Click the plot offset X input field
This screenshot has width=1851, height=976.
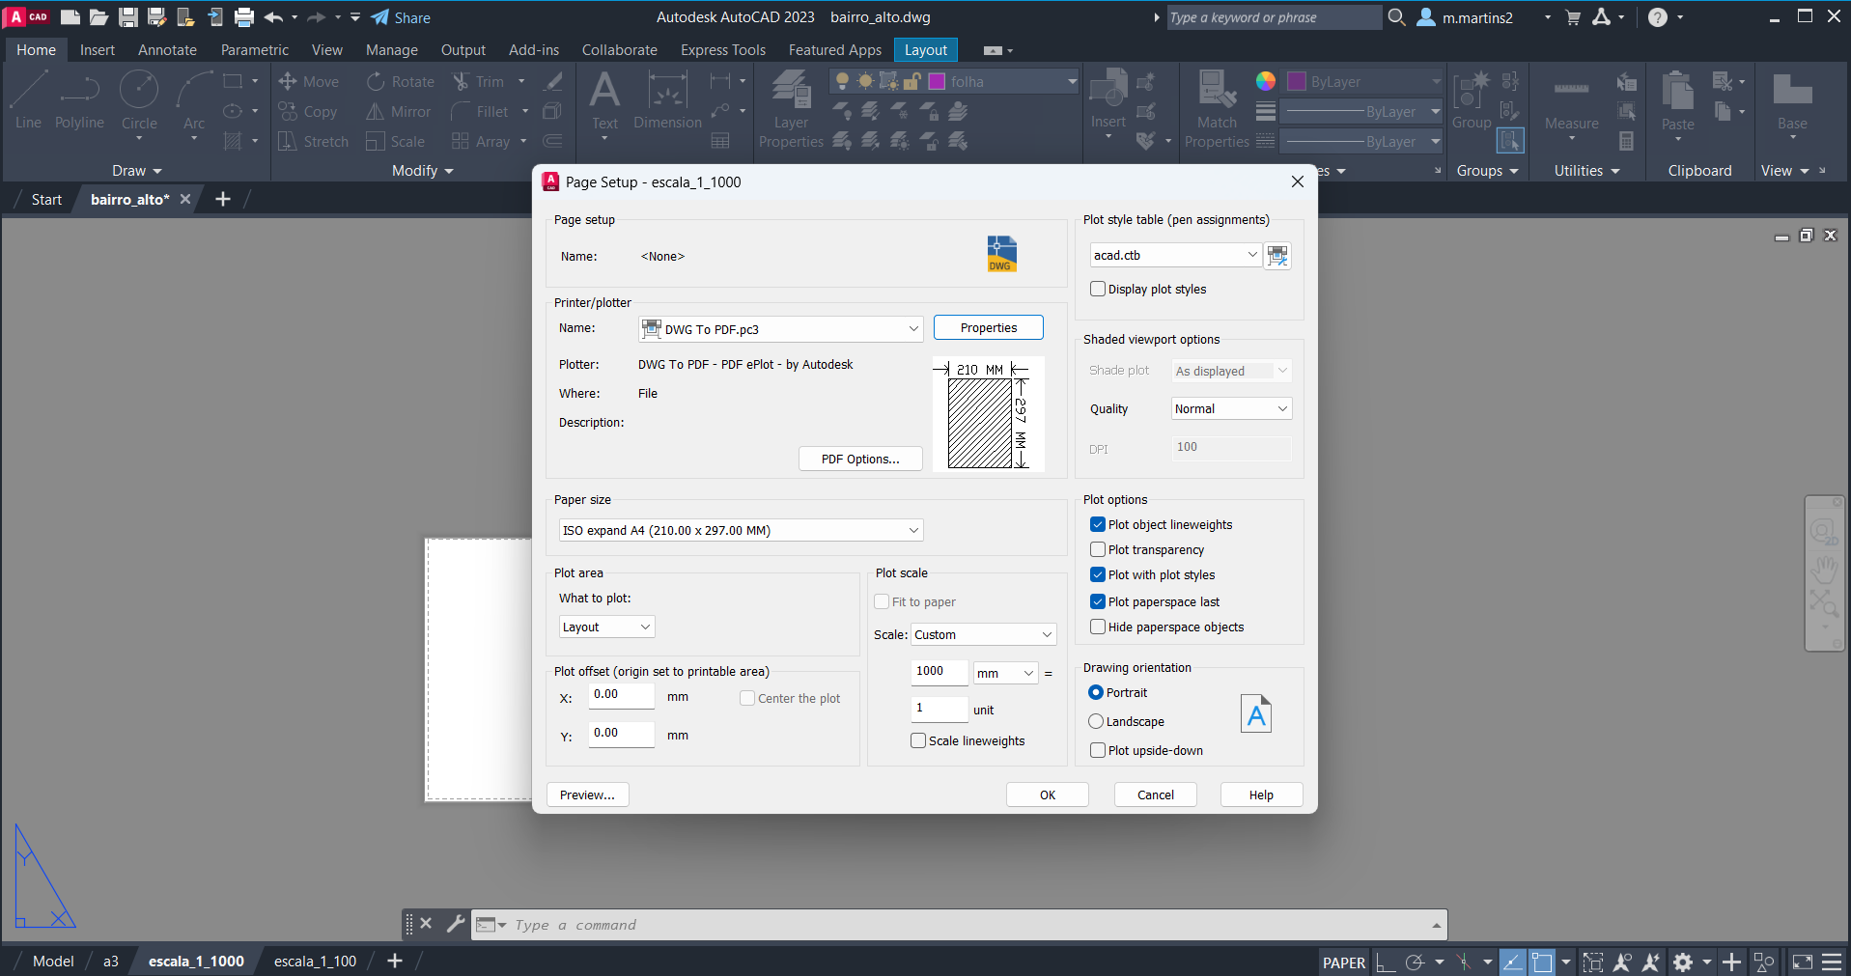click(x=621, y=695)
